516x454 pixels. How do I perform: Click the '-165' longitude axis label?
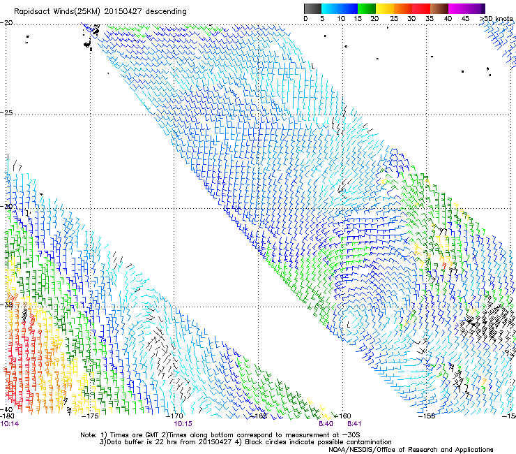coord(258,416)
